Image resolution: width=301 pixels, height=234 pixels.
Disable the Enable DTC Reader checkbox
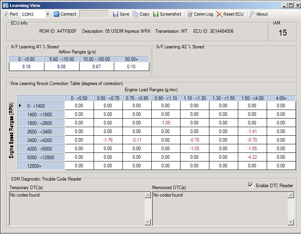250,185
